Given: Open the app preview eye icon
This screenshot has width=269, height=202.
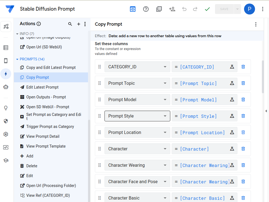Looking at the screenshot, I should point(133,9).
